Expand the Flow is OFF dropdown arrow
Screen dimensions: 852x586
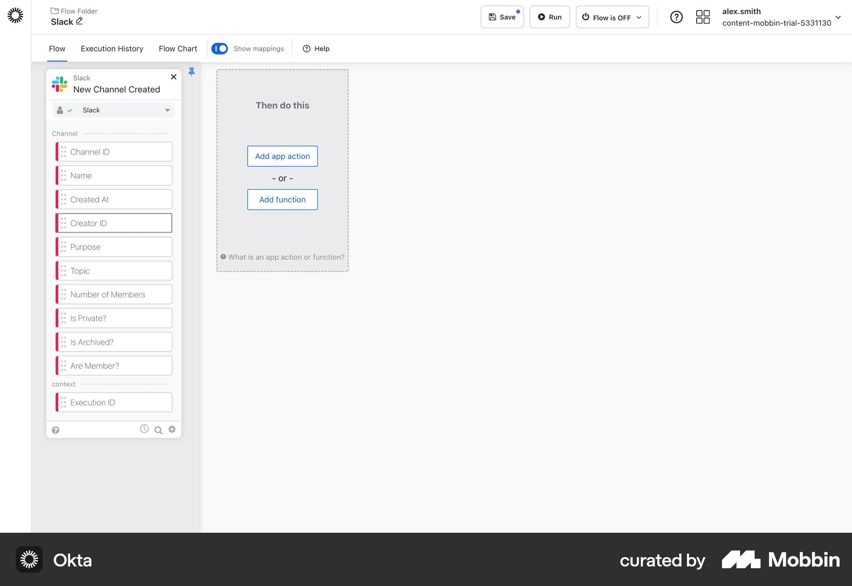tap(639, 17)
